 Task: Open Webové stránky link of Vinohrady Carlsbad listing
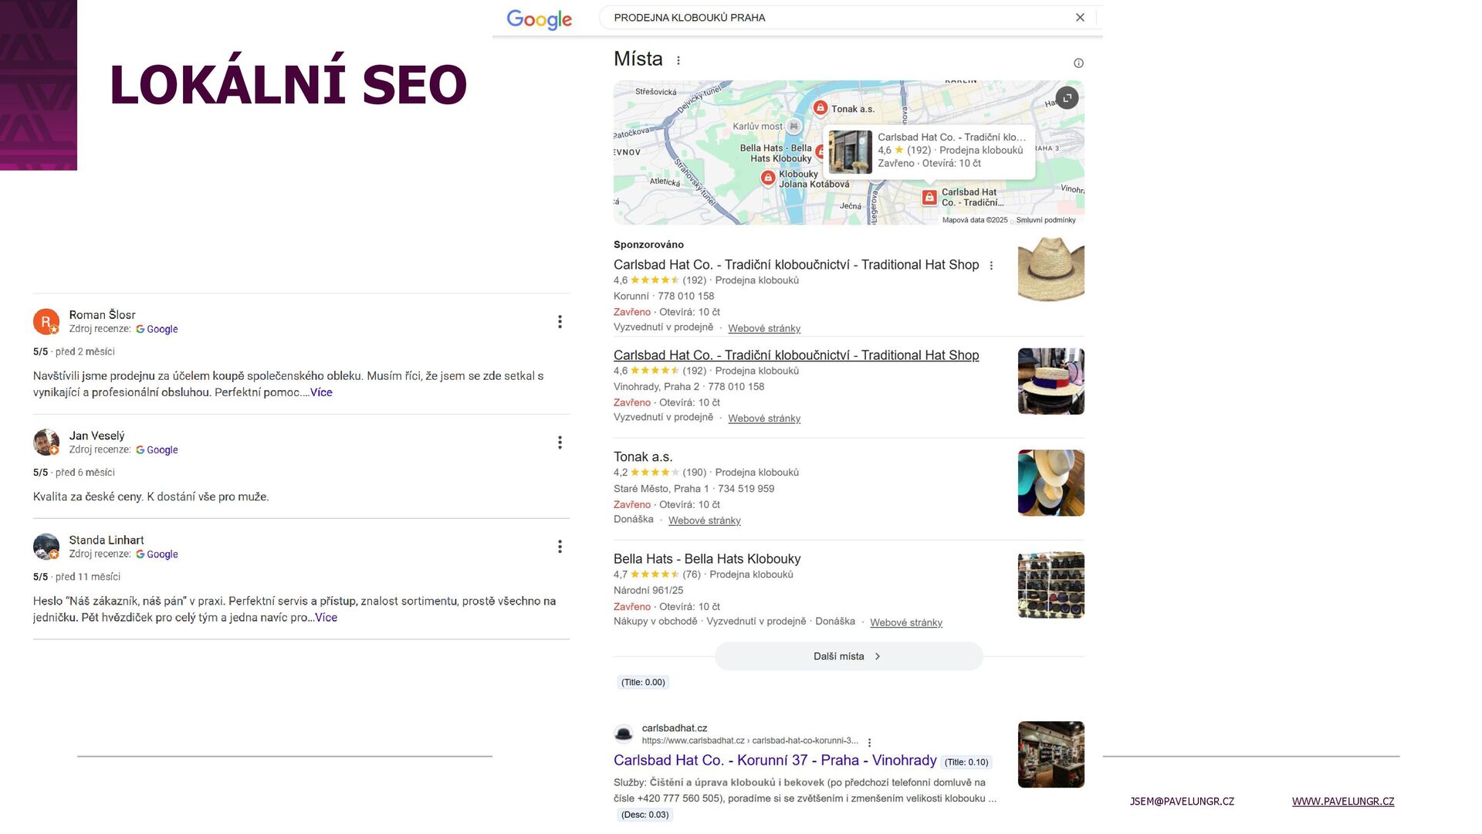[x=764, y=419]
